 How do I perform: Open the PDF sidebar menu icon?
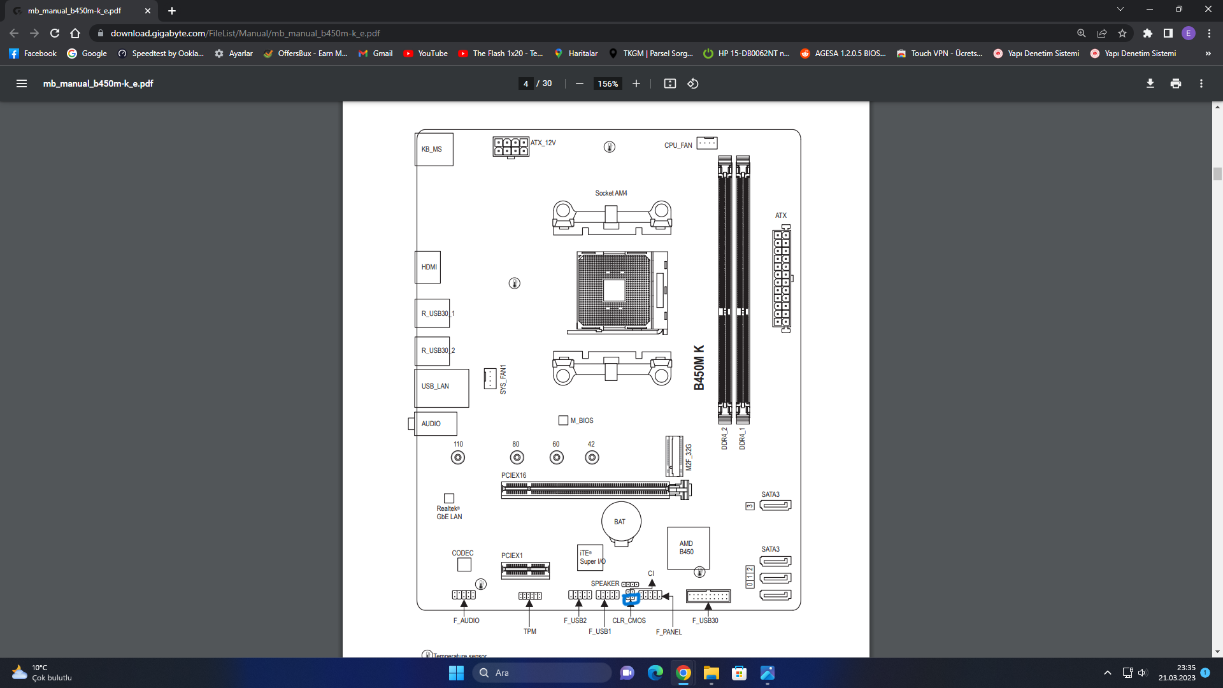(x=22, y=83)
